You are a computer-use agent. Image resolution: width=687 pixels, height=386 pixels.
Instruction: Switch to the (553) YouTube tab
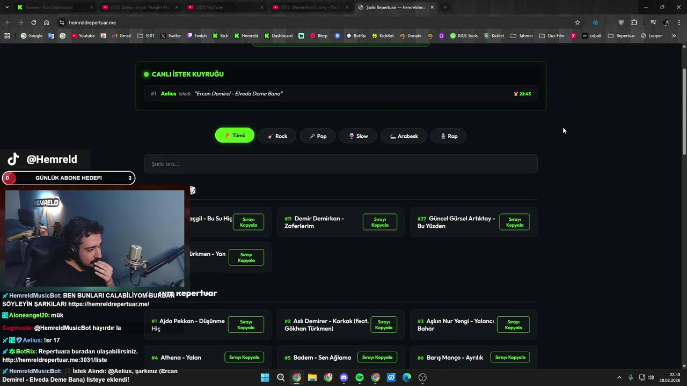[225, 8]
